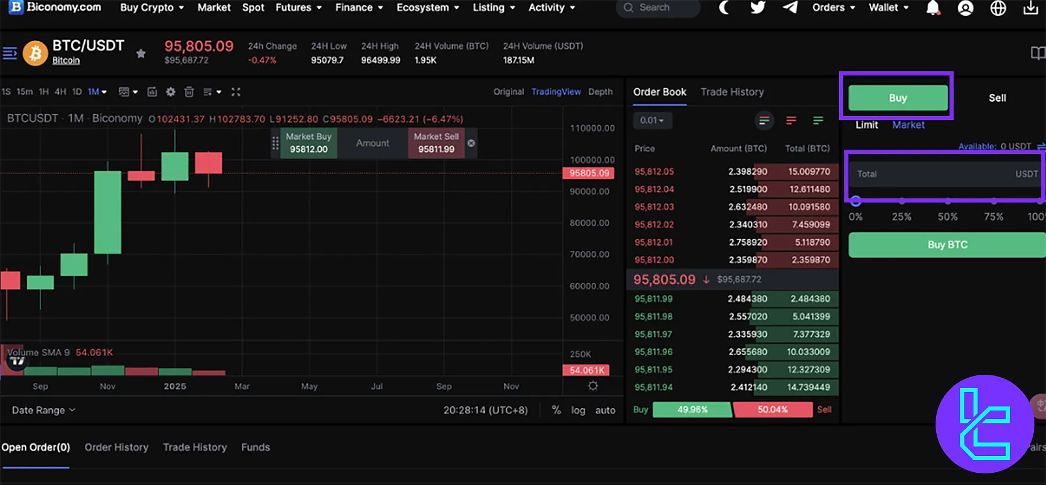Show buy orders only view
Viewport: 1046px width, 485px height.
pos(818,121)
